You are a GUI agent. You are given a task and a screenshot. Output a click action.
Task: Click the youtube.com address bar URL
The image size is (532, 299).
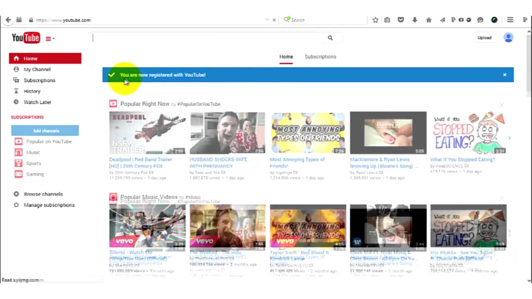(63, 20)
